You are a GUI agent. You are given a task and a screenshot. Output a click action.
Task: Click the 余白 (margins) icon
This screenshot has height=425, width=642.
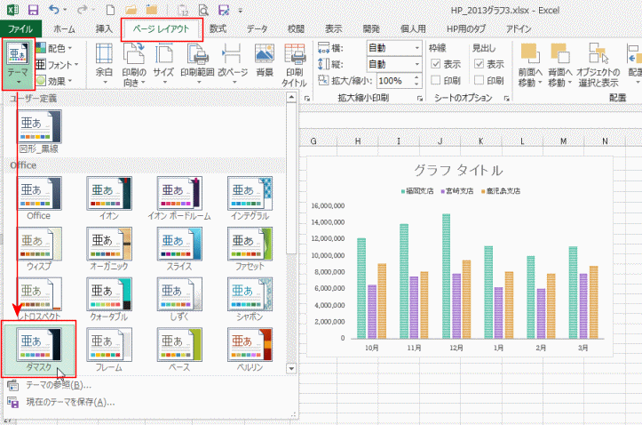click(106, 62)
